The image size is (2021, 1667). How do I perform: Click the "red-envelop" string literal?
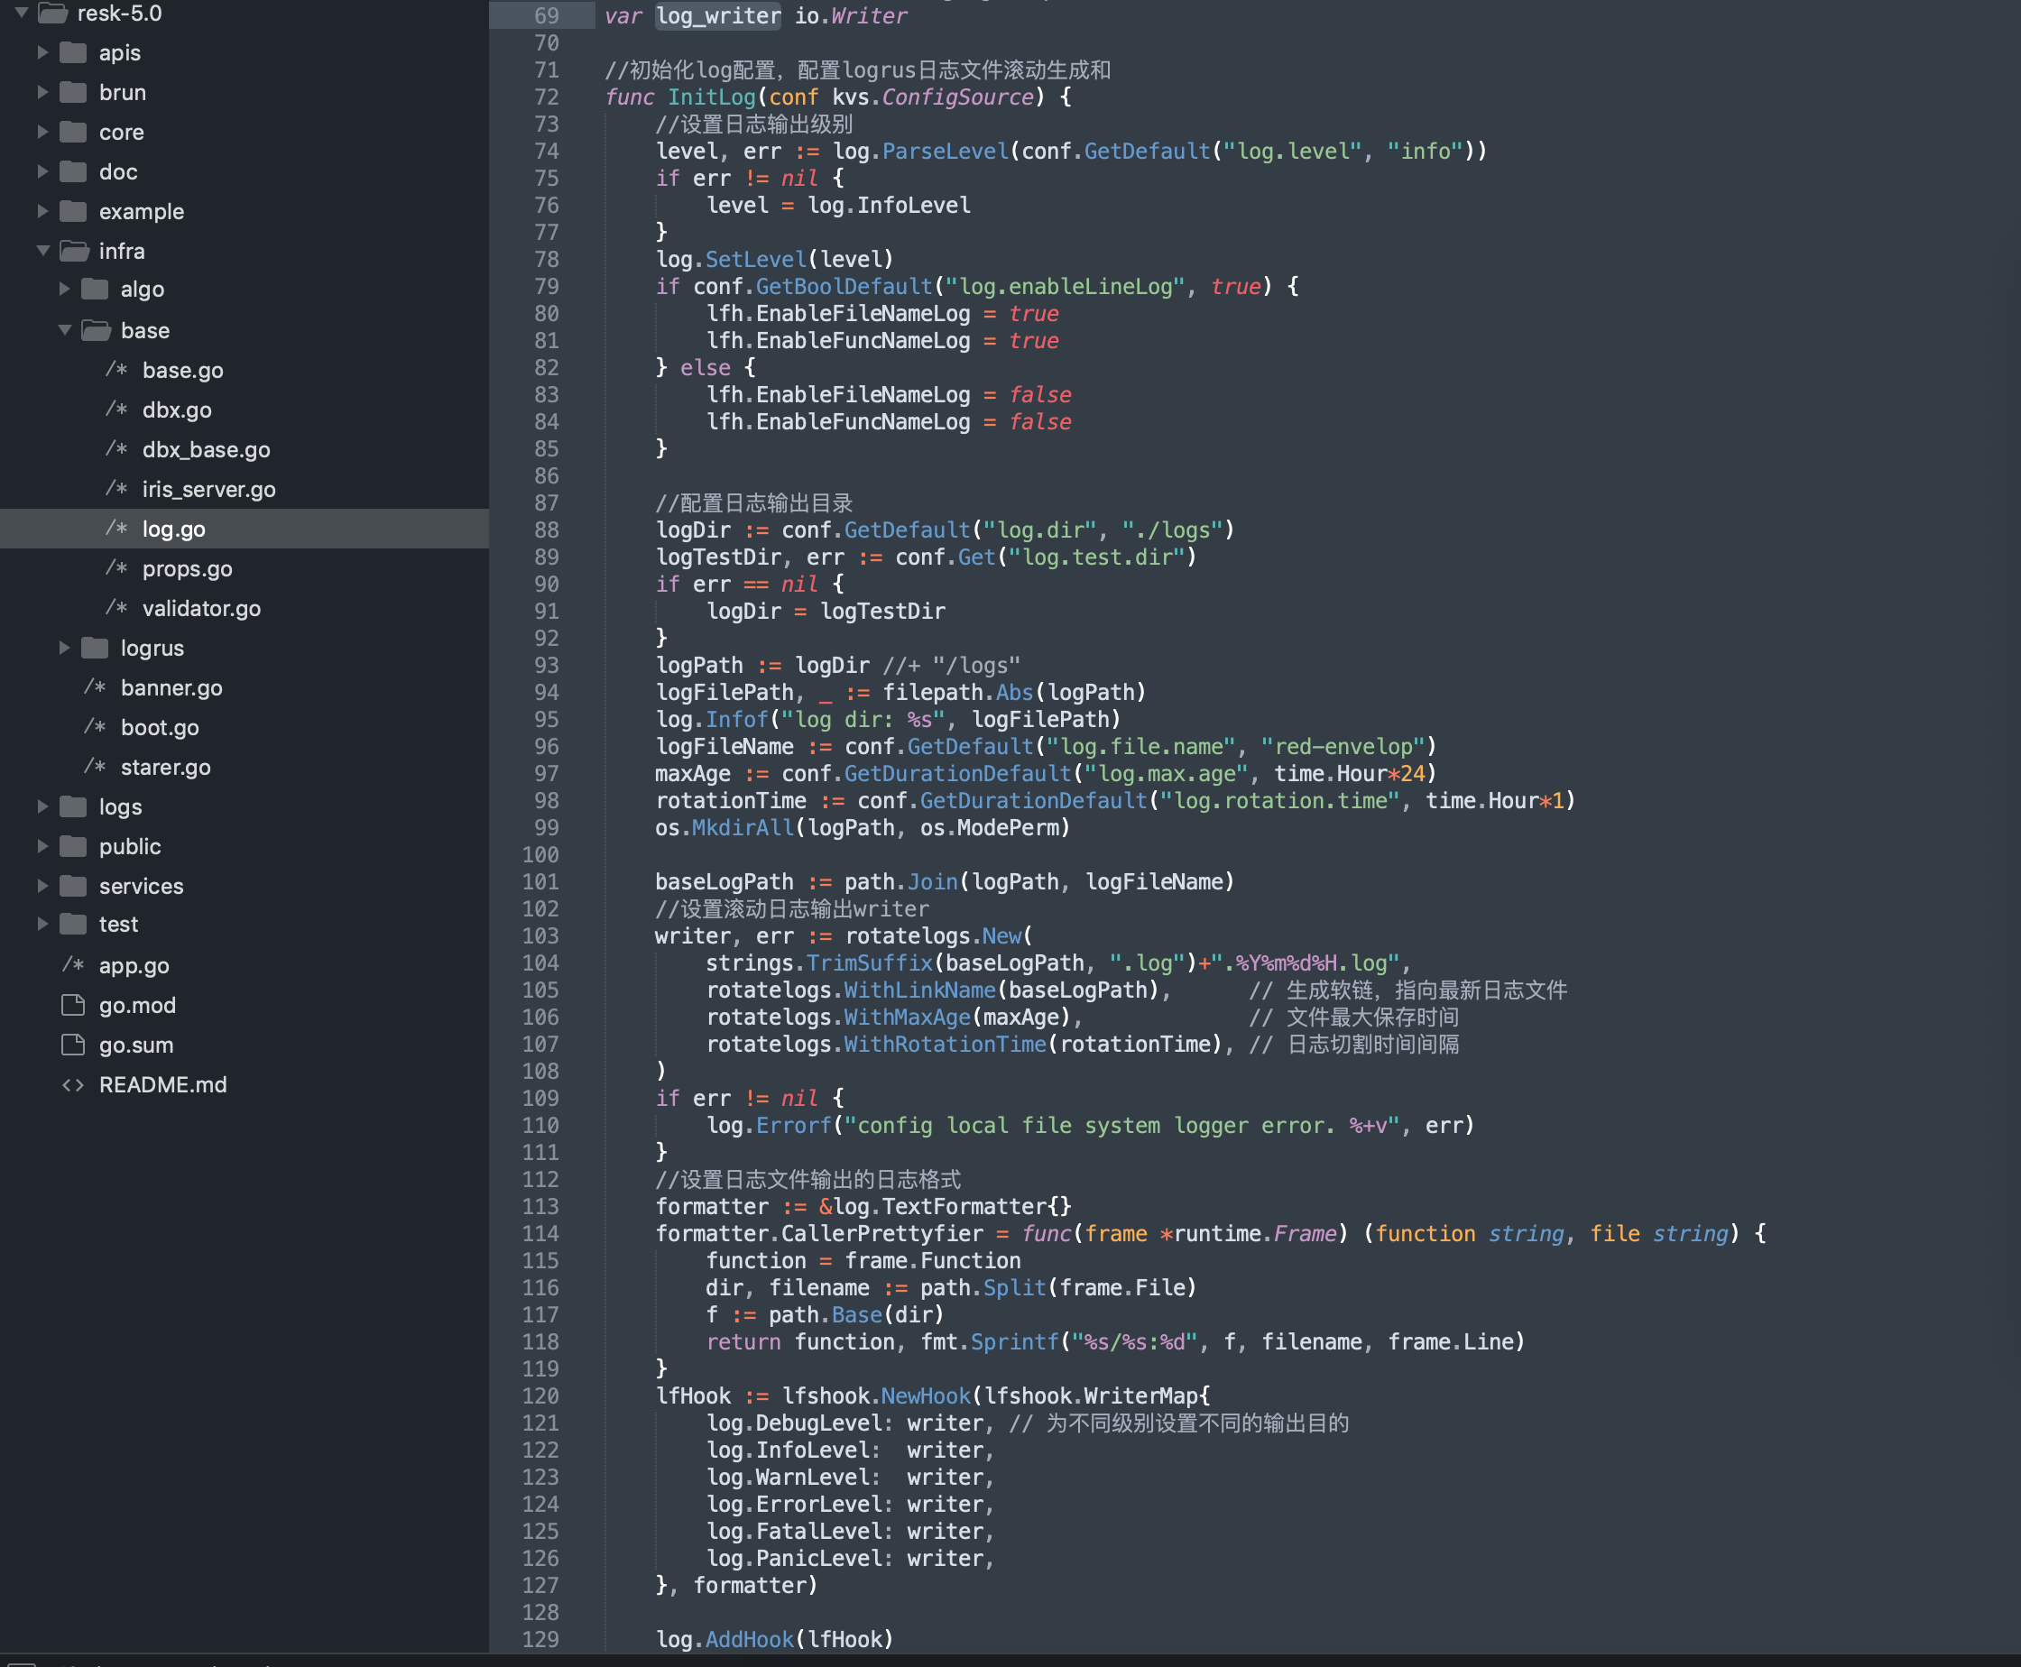(1343, 746)
